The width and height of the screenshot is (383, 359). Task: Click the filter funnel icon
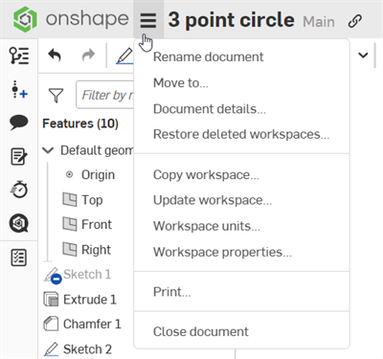pos(56,95)
